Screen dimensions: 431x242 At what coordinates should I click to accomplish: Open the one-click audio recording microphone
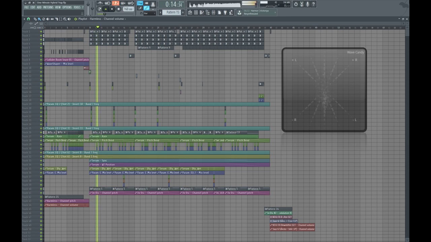tap(307, 4)
